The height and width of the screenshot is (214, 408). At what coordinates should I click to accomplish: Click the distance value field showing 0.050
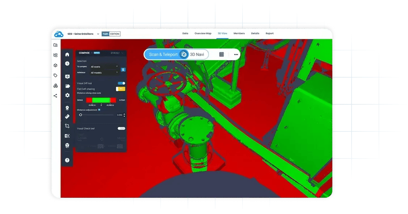119,115
